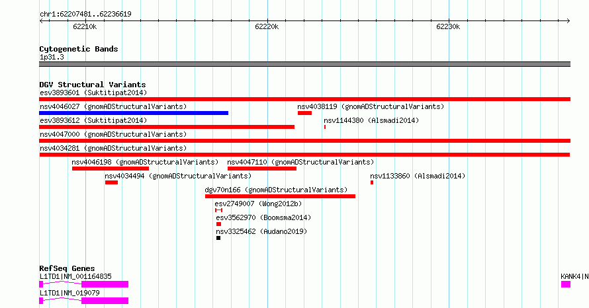Screen dimensions: 589x308
Task: Click the DGV Structural Variants track title
Action: pyautogui.click(x=93, y=85)
